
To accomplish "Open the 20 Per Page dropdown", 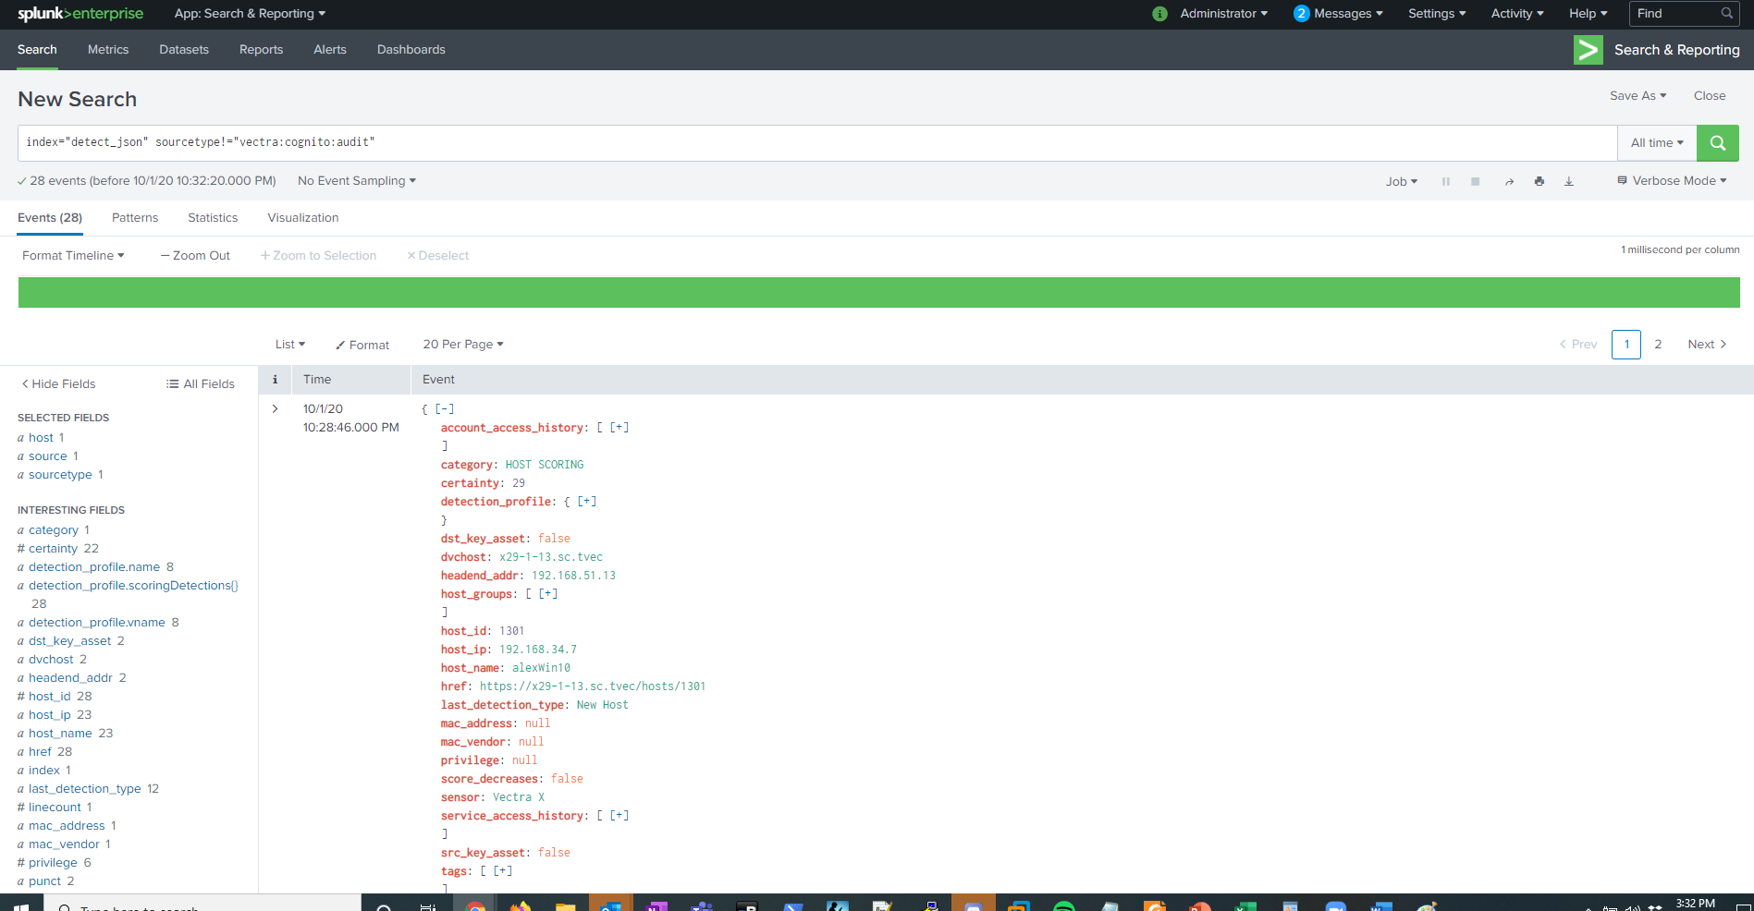I will [463, 345].
